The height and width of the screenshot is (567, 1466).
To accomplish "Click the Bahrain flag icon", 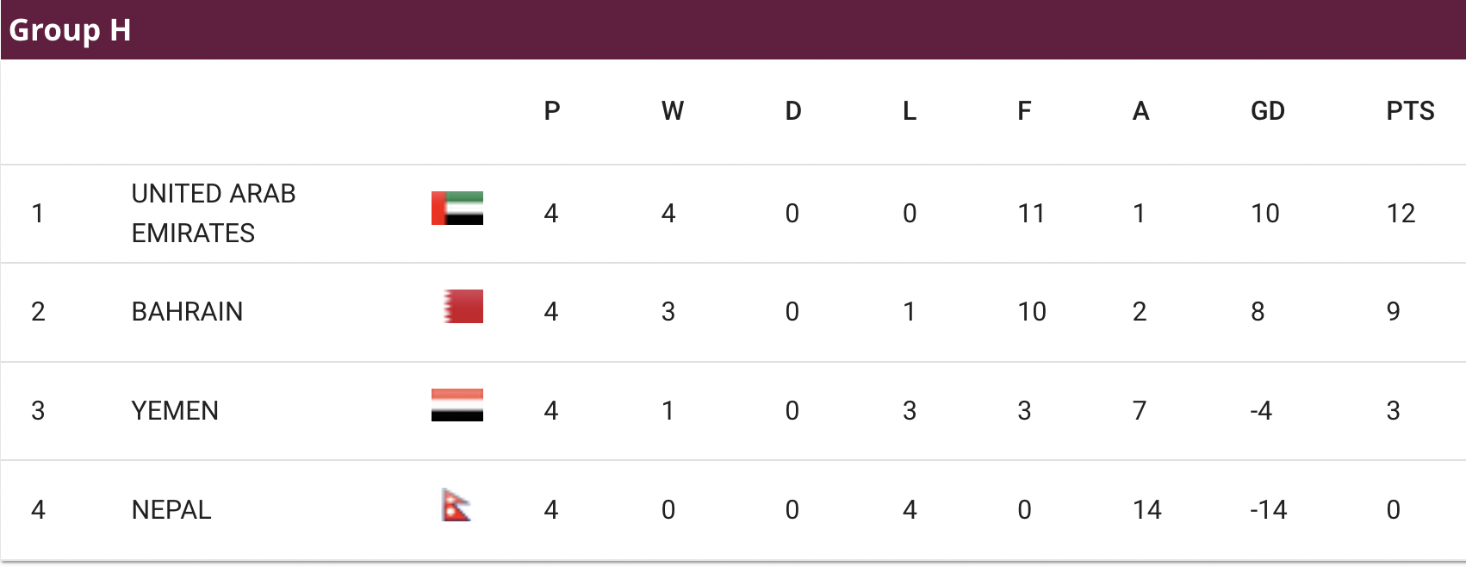I will coord(463,307).
